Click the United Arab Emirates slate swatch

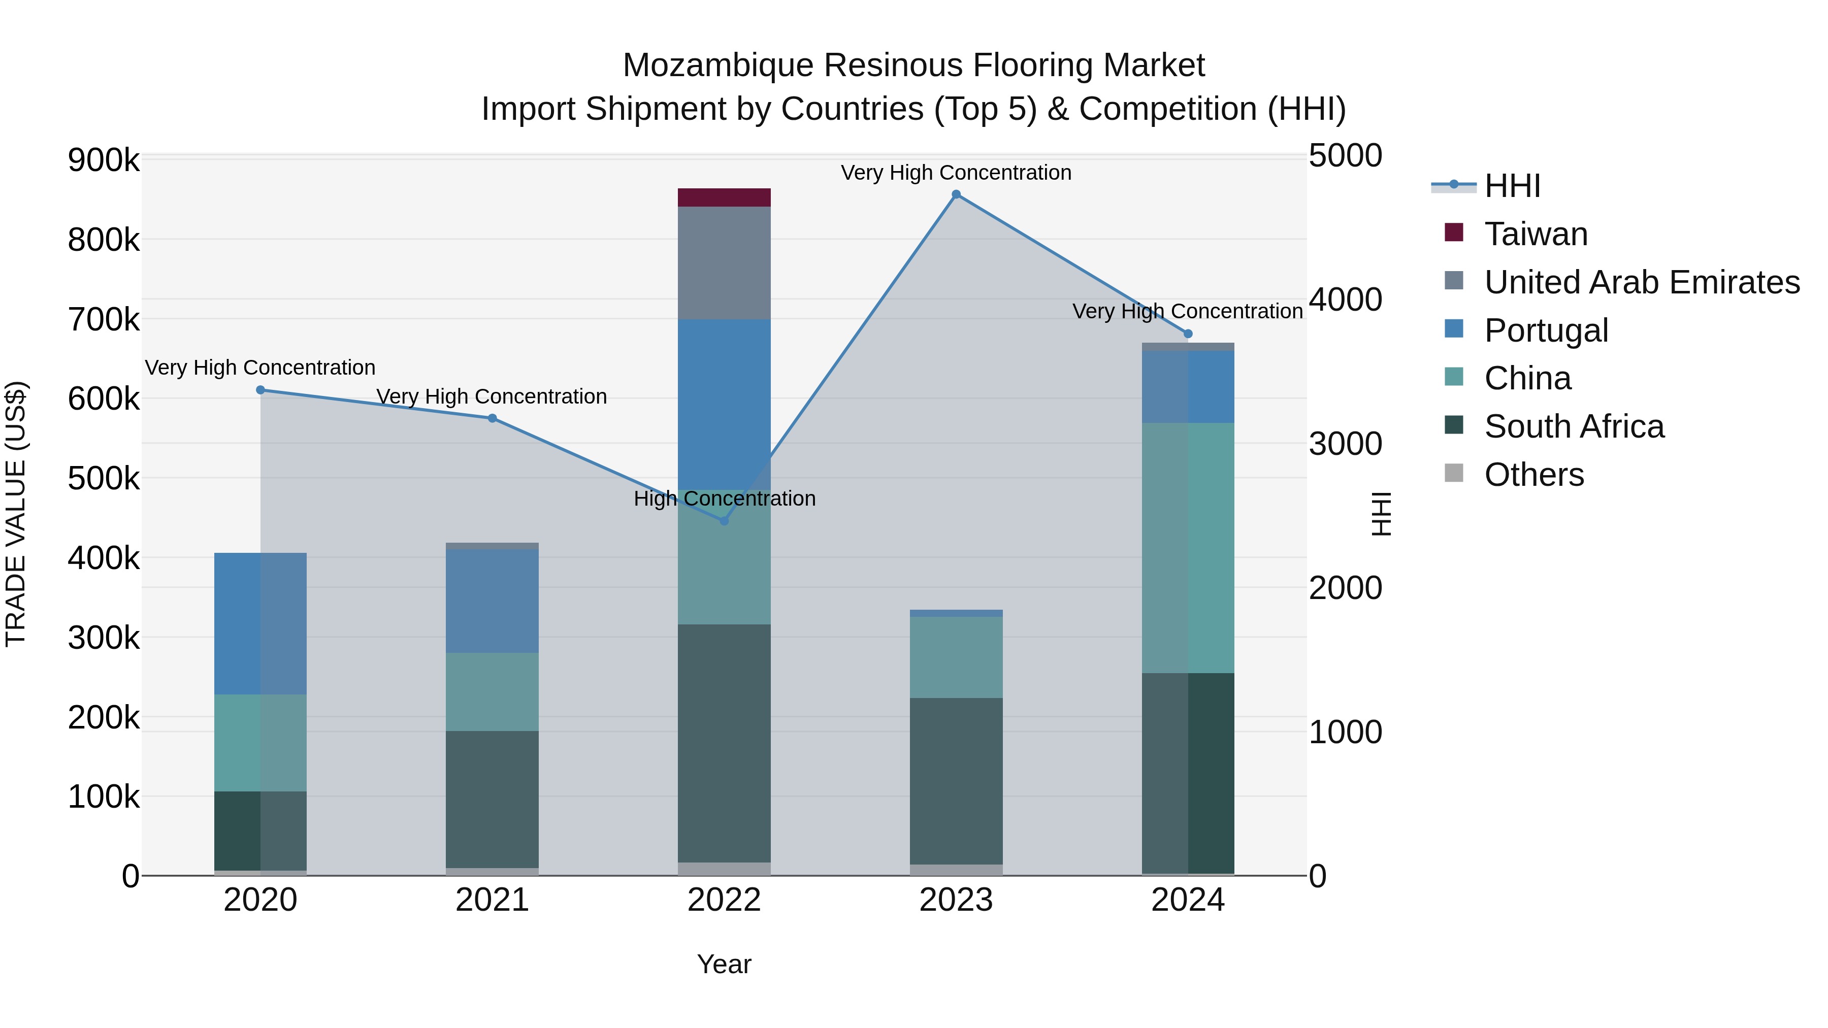point(1454,280)
